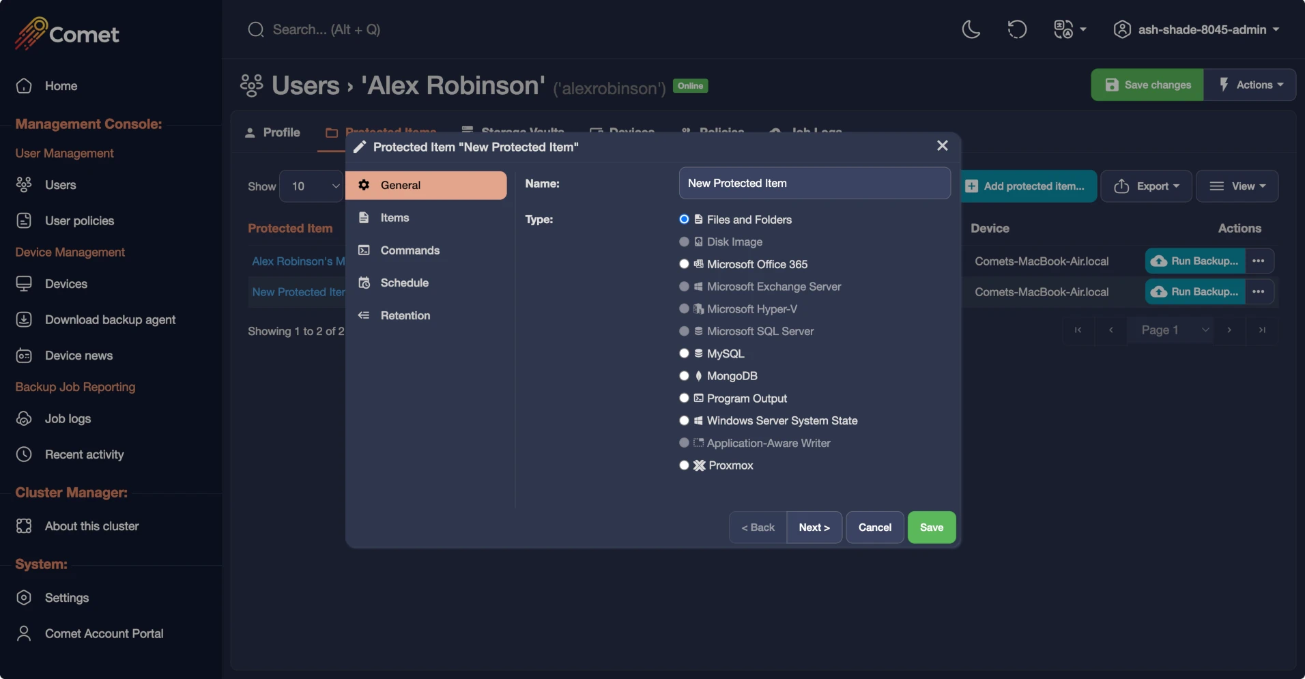Open the Items section in dialog
This screenshot has width=1305, height=679.
coord(426,218)
